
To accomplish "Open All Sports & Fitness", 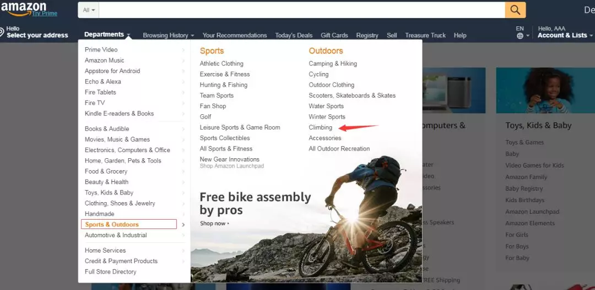I will tap(226, 148).
